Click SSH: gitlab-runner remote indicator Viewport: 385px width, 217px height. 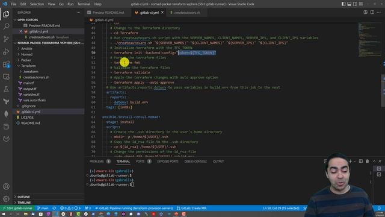pyautogui.click(x=17, y=208)
